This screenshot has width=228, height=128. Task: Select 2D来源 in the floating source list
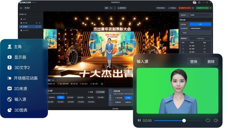coord(17,89)
